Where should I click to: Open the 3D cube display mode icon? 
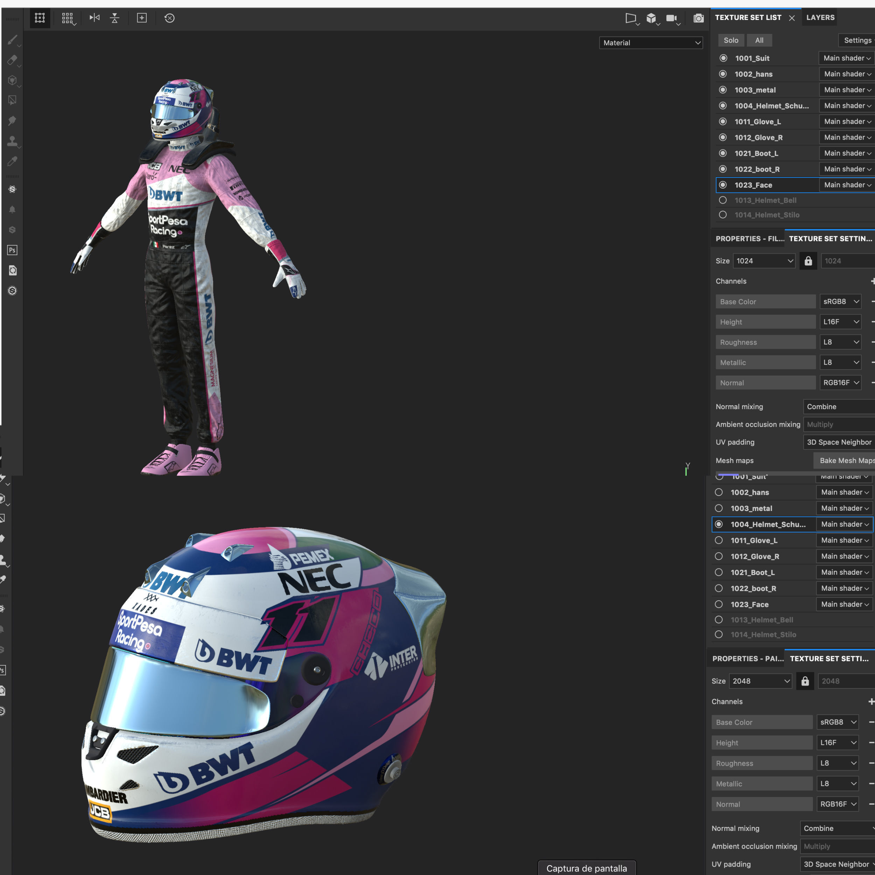coord(652,19)
